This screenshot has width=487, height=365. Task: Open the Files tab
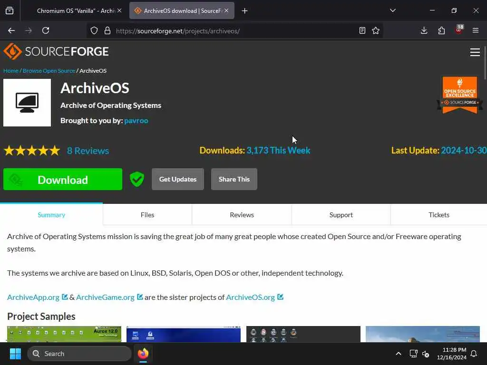pyautogui.click(x=147, y=214)
